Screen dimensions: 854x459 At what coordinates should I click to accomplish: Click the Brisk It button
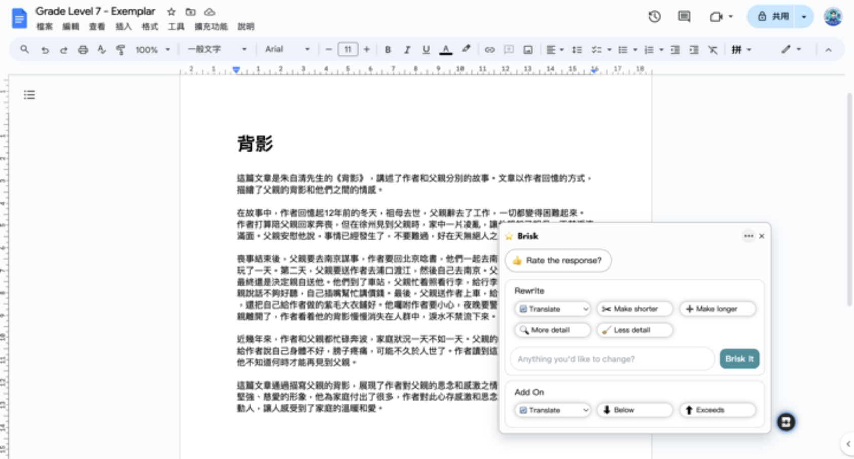tap(739, 359)
